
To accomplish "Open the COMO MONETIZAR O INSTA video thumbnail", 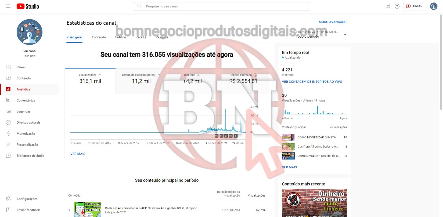I will pos(288,138).
